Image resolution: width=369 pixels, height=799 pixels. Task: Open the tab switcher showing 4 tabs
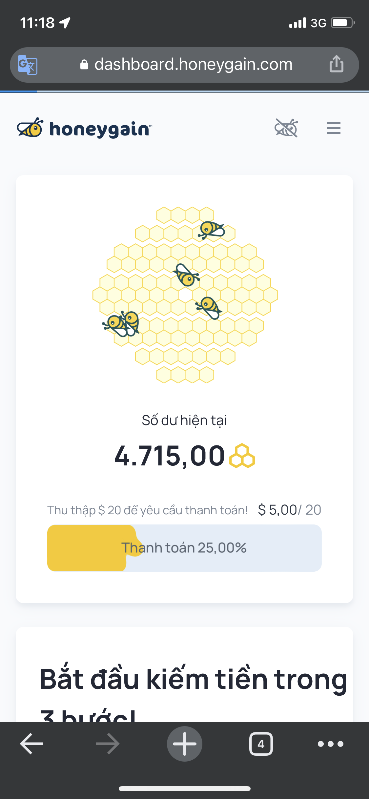[261, 744]
